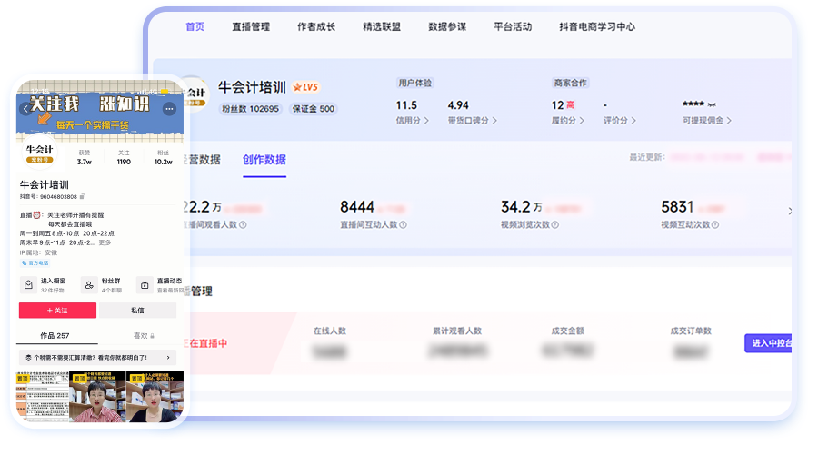This screenshot has width=818, height=455.
Task: Click the LV5 star level badge
Action: coord(305,87)
